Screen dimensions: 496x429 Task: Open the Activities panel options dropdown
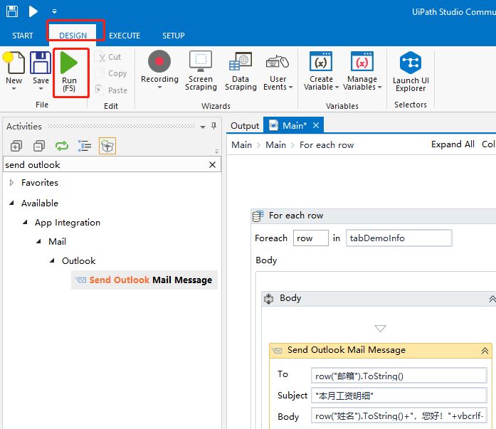[203, 127]
